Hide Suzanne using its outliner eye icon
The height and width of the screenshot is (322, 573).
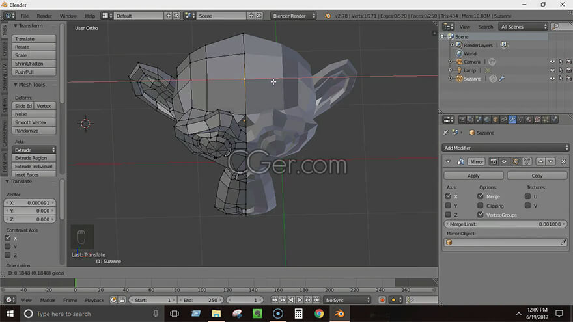pos(552,79)
